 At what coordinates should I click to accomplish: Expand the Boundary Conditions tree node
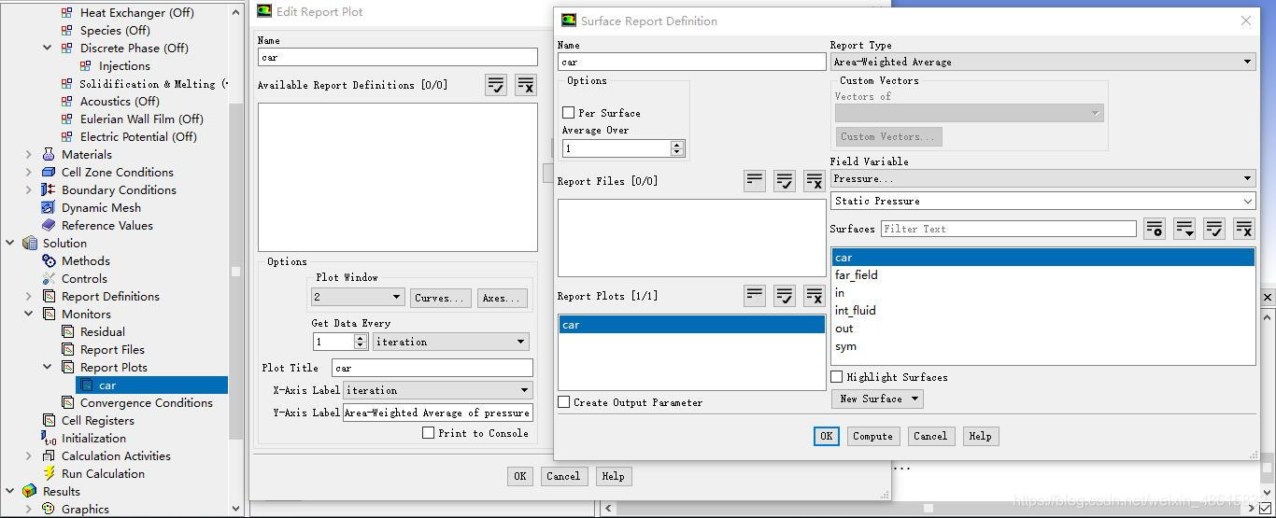point(28,189)
